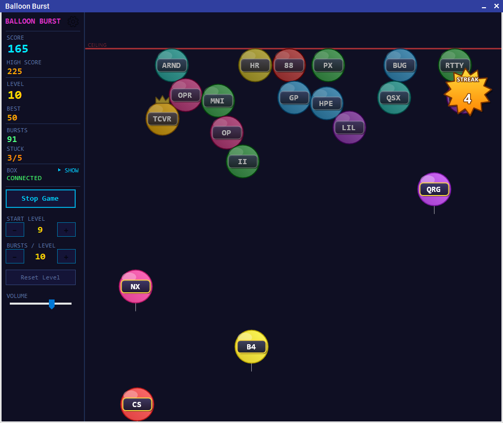Increase the Bursts per Level value
The image size is (503, 423).
[66, 257]
